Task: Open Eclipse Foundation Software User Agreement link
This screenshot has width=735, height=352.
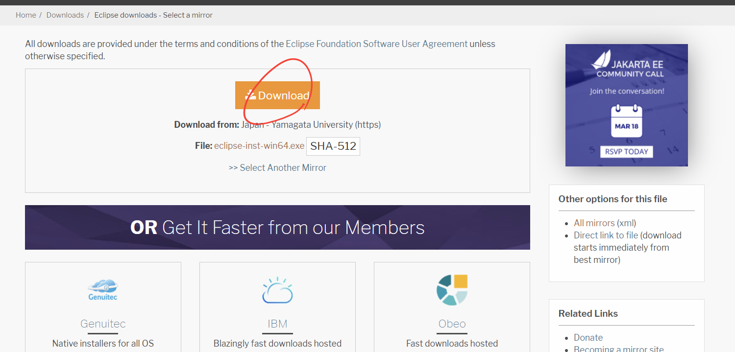Action: [377, 44]
